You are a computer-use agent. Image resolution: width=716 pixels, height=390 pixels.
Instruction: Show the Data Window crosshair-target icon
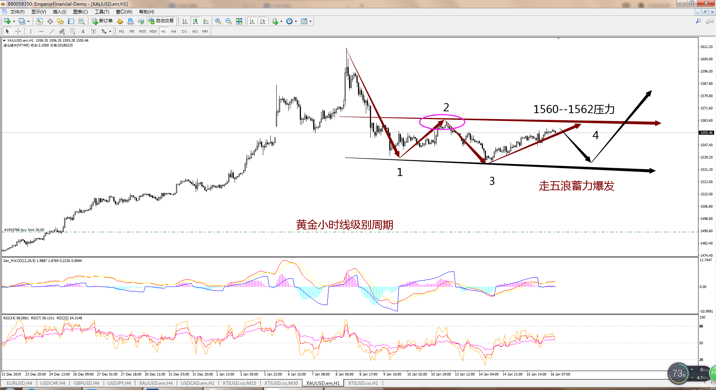click(x=50, y=21)
